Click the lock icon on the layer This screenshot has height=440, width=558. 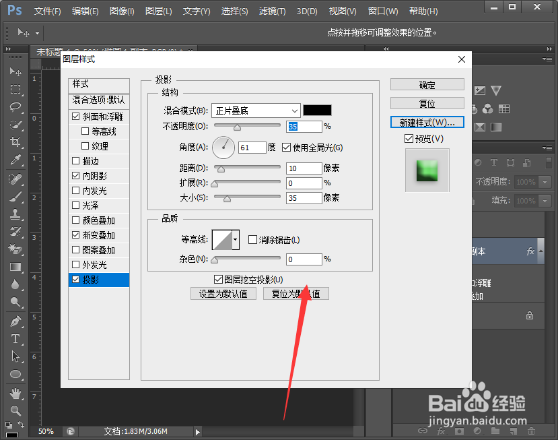click(530, 315)
